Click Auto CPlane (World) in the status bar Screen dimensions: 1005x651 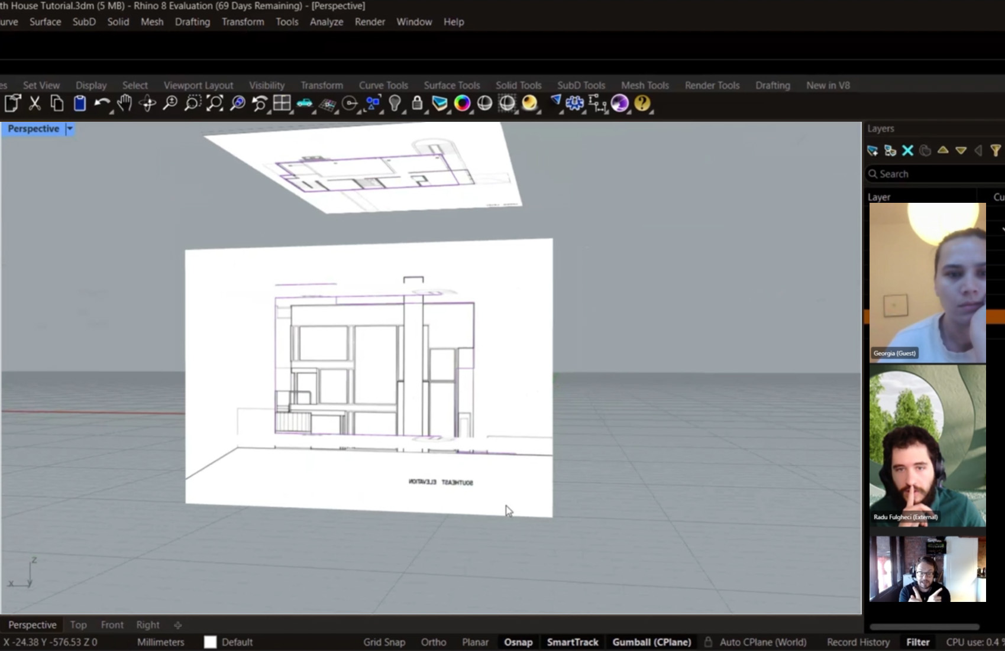point(763,642)
